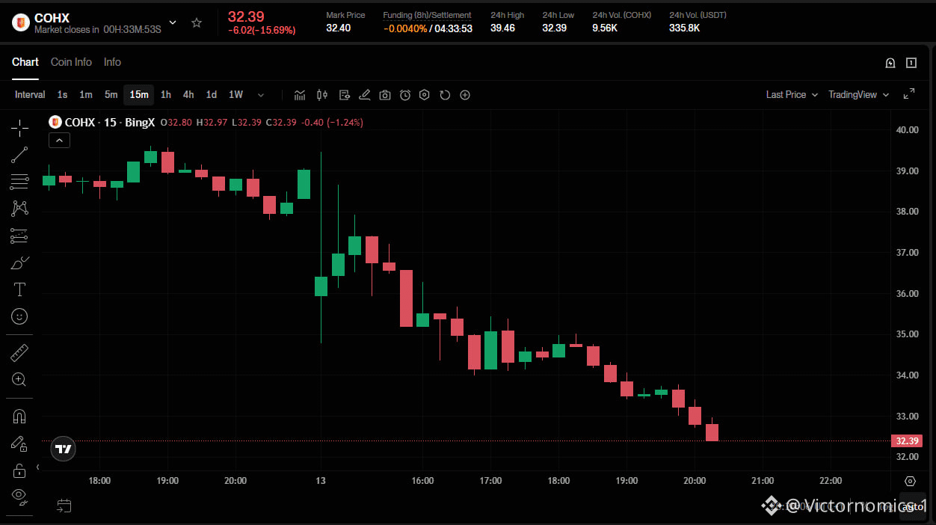936x525 pixels.
Task: Select the 5m interval
Action: (111, 95)
